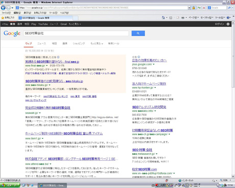Click Gmail in the Google black bar

[64, 24]
